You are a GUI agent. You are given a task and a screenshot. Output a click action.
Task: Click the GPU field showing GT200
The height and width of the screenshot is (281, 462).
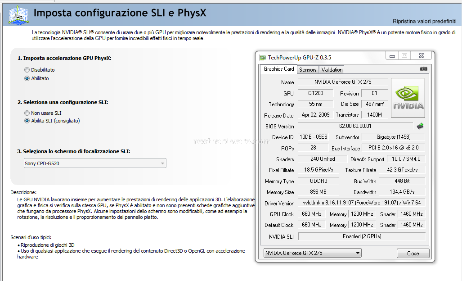315,93
